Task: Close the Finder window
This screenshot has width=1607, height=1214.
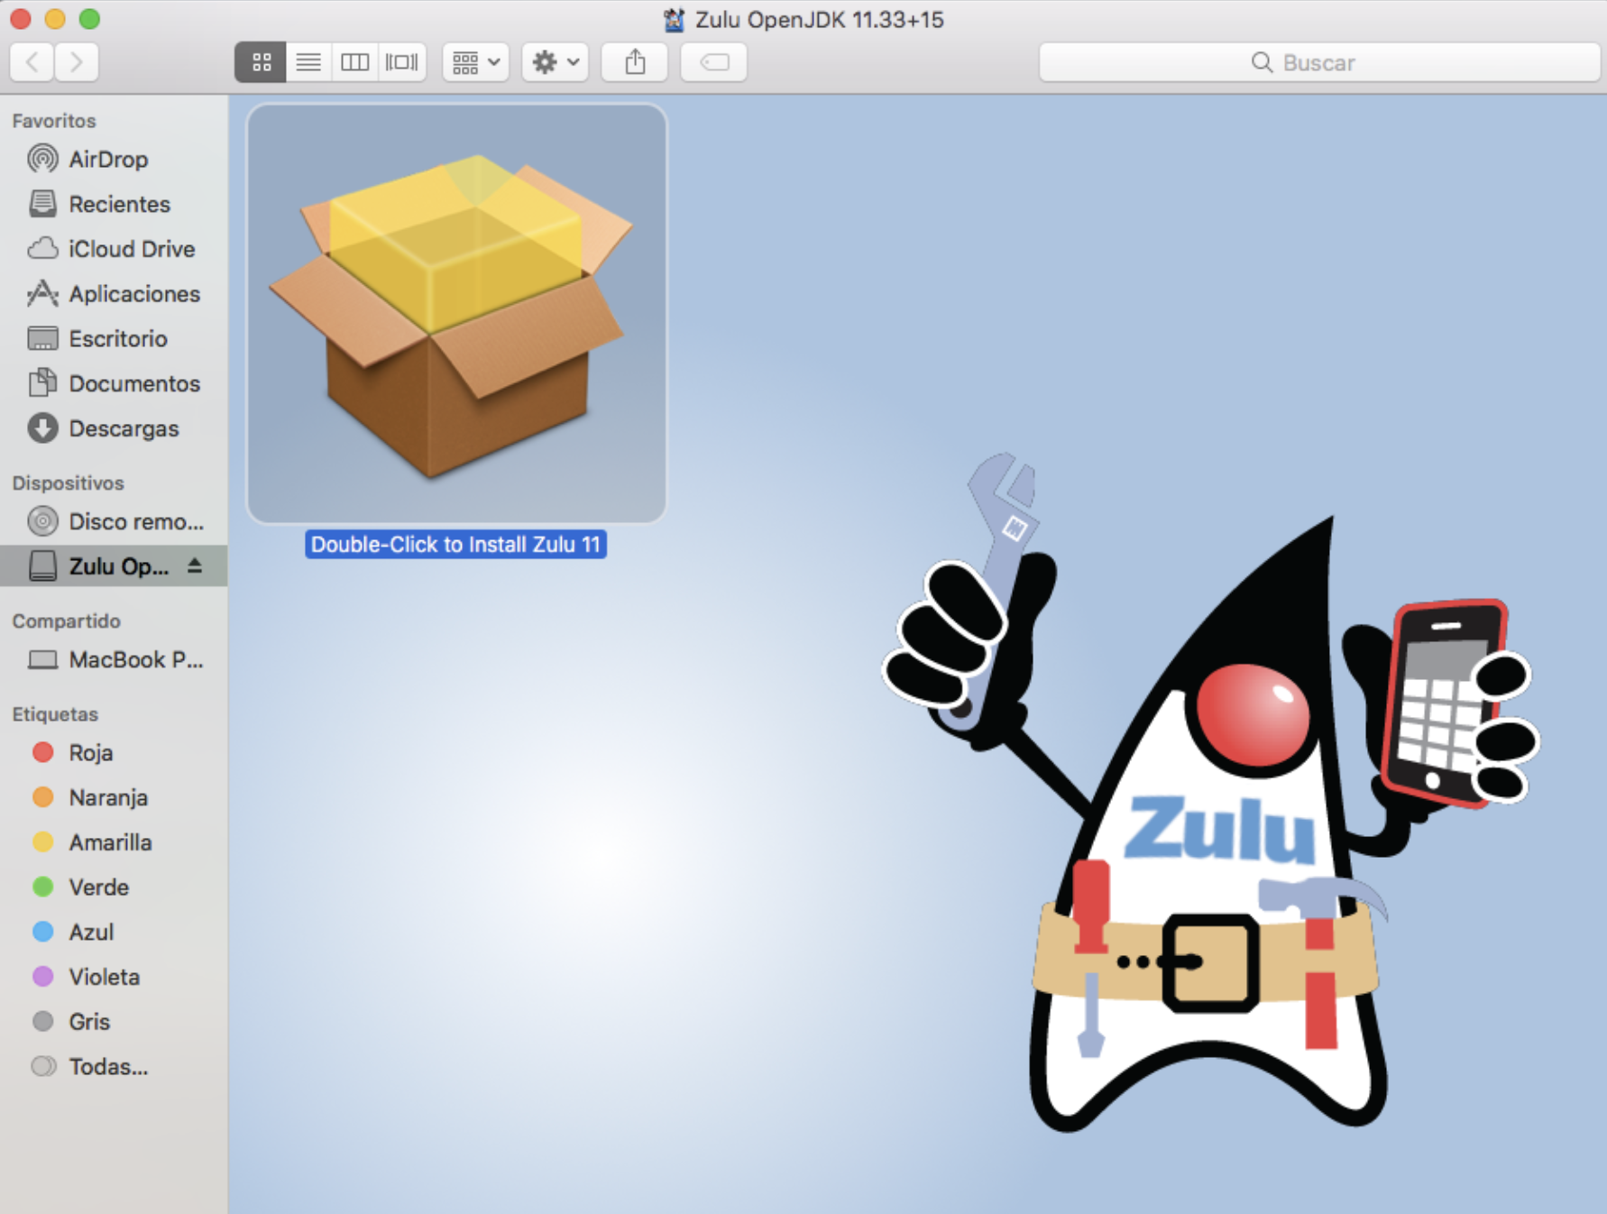Action: (x=21, y=18)
